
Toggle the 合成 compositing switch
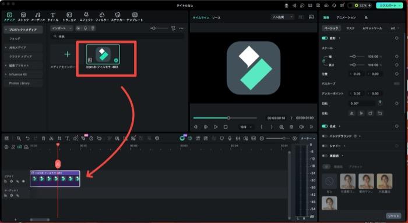click(325, 126)
